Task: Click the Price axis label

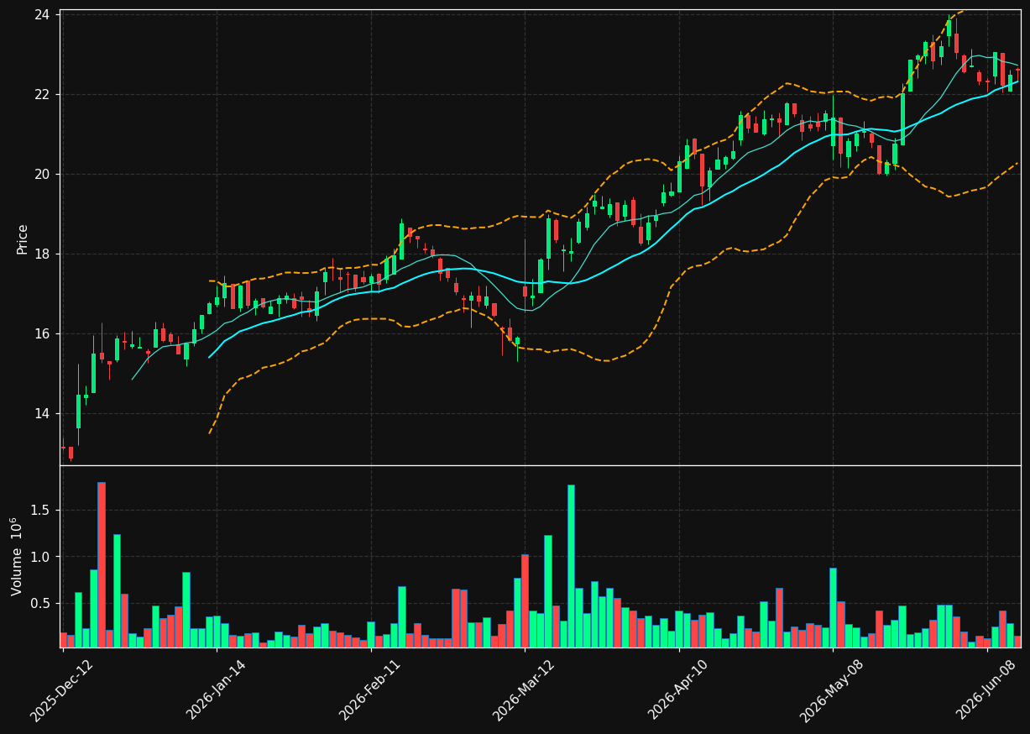Action: (23, 239)
